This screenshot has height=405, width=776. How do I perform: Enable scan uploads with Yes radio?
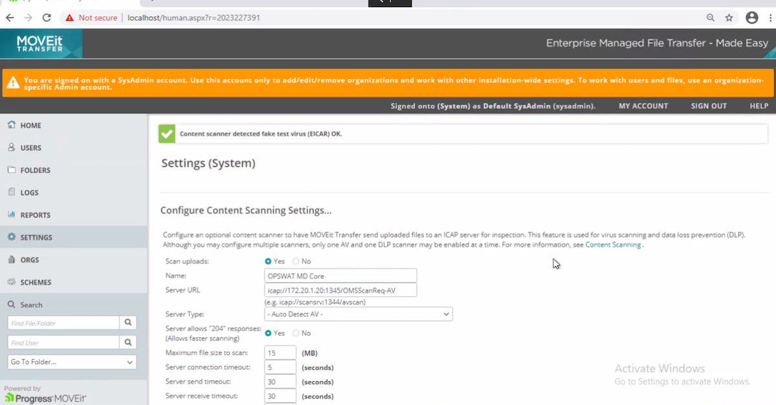[x=268, y=261]
